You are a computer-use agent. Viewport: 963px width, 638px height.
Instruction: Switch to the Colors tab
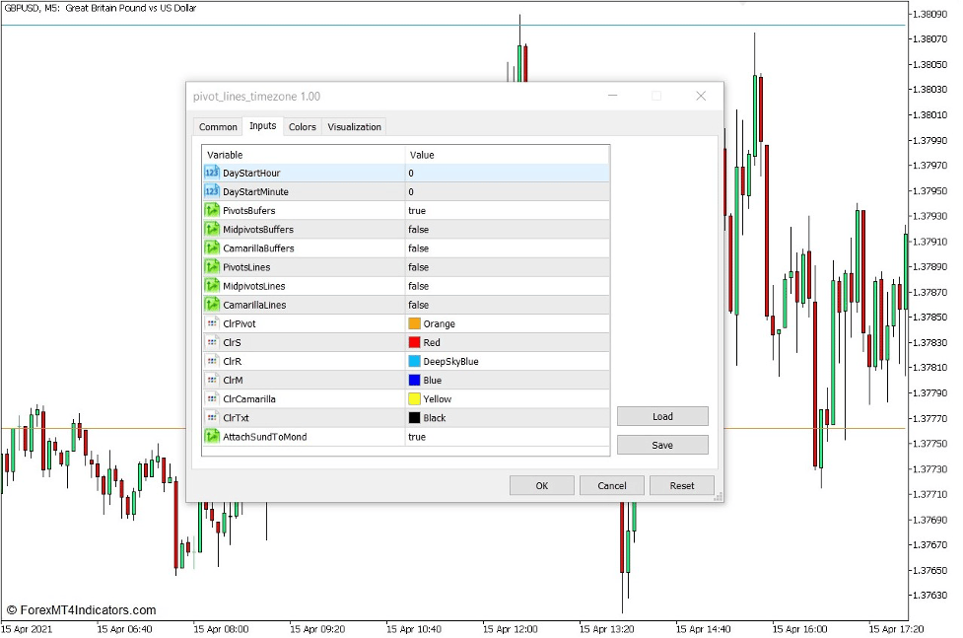coord(302,126)
